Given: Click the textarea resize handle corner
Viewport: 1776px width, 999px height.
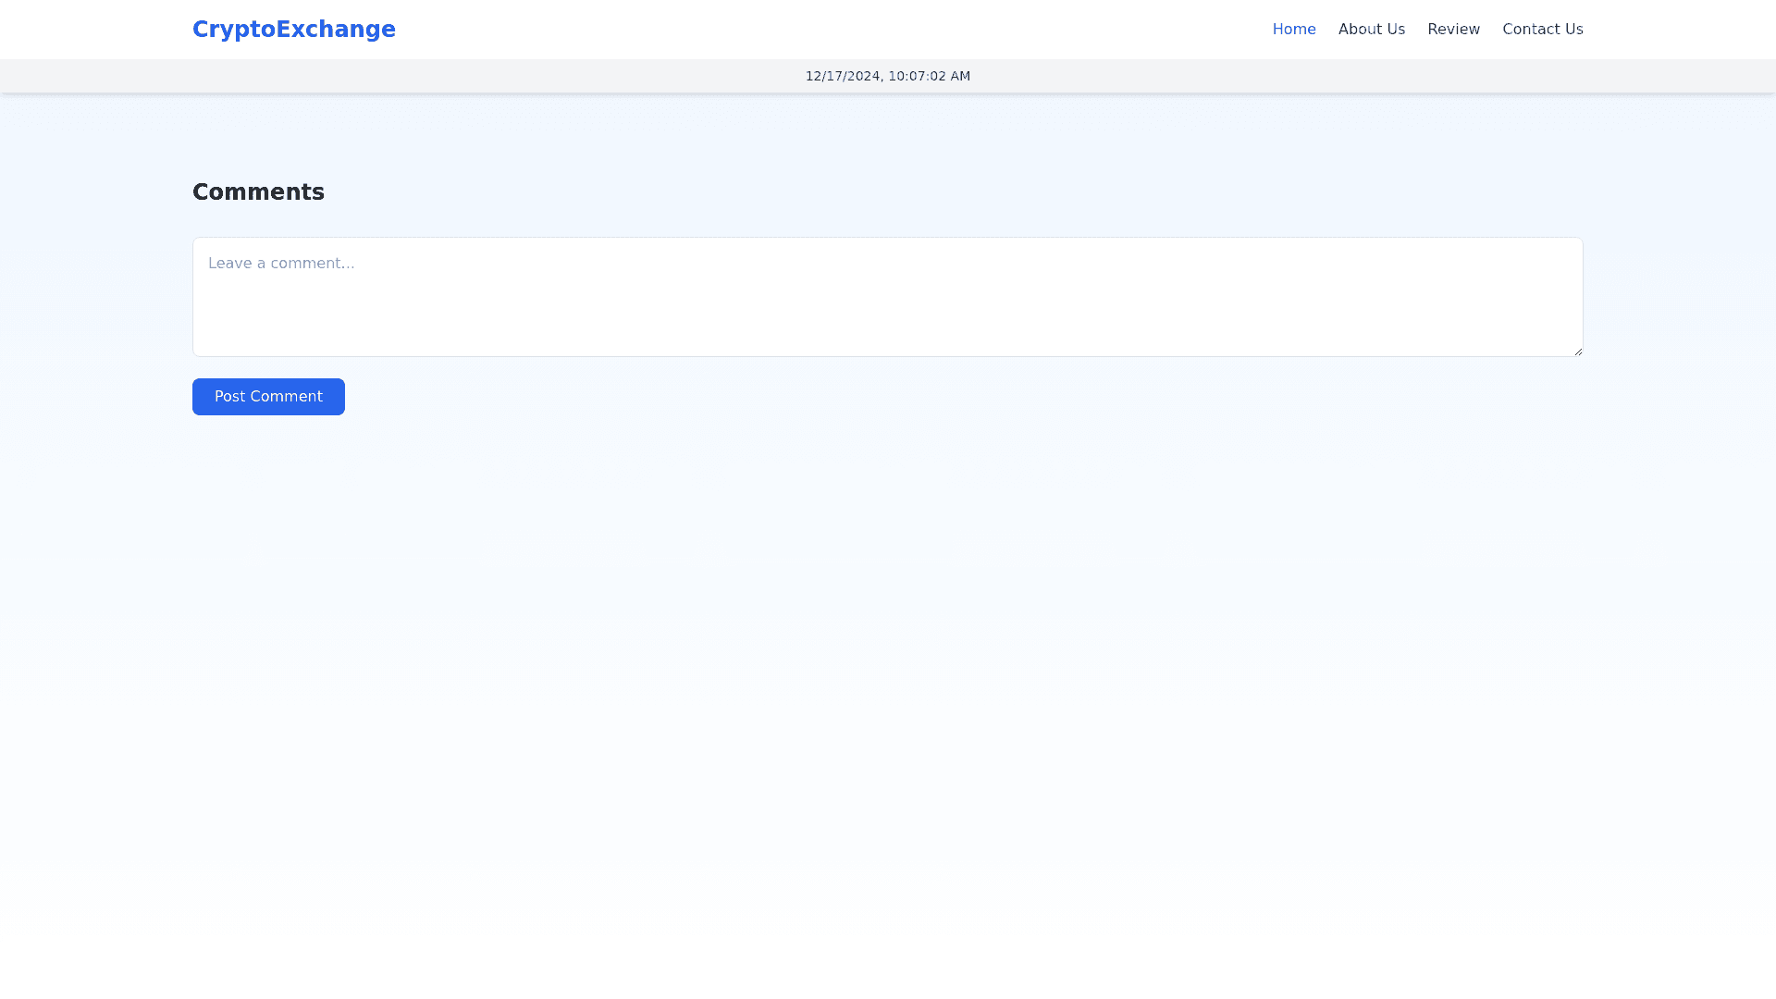Looking at the screenshot, I should pos(1578,351).
